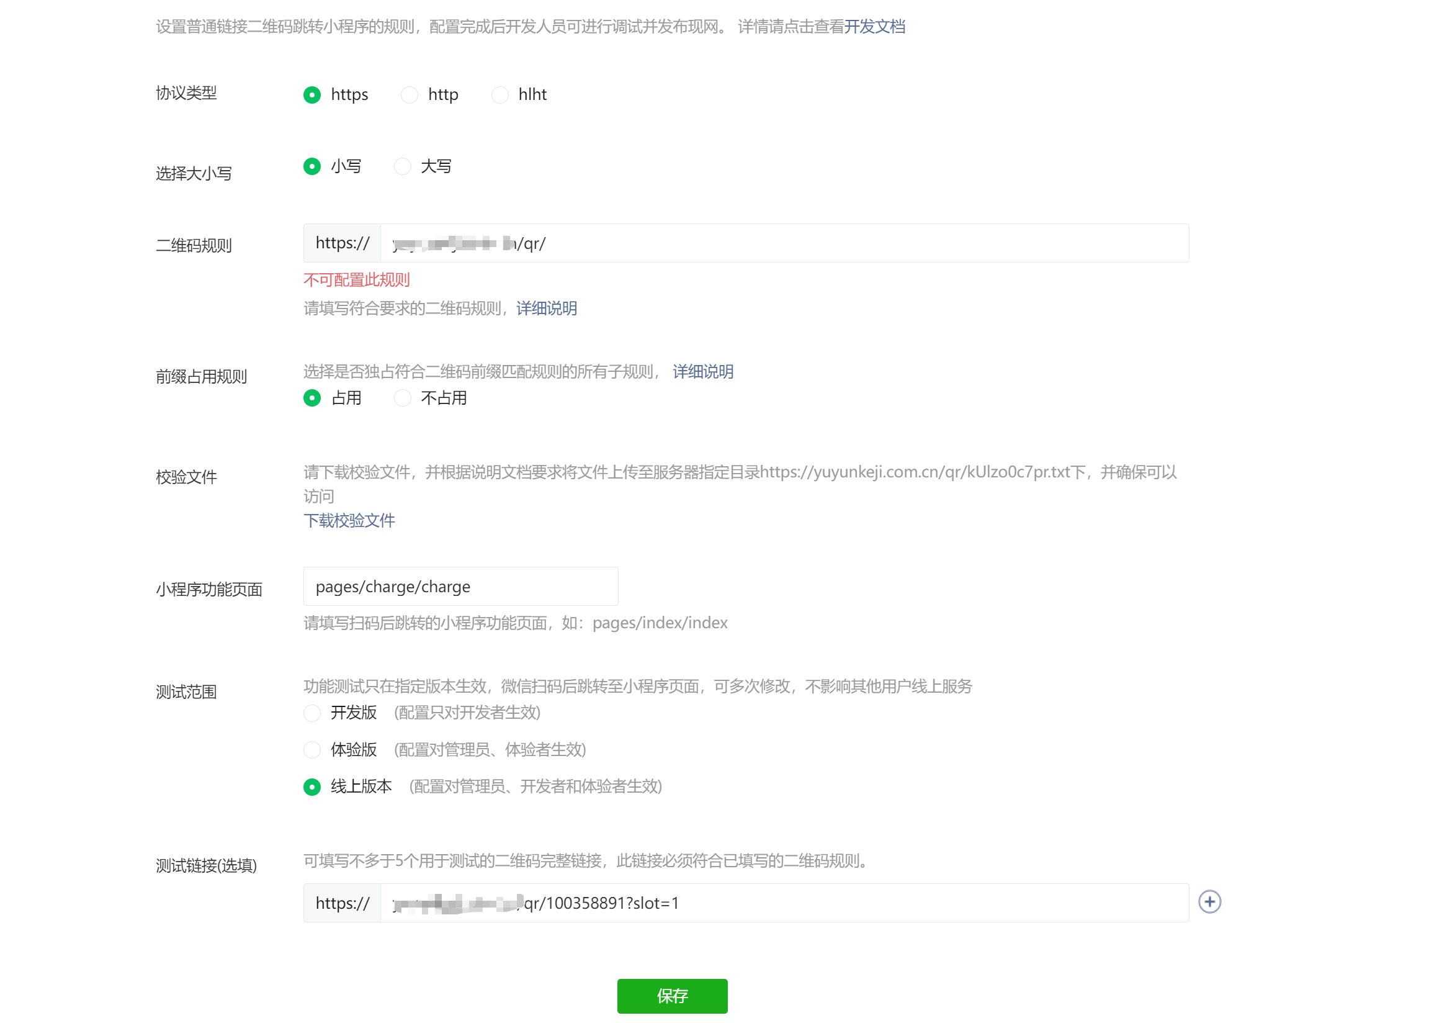Select 小写 lowercase option
Screen dimensions: 1442x1023
[x=312, y=167]
